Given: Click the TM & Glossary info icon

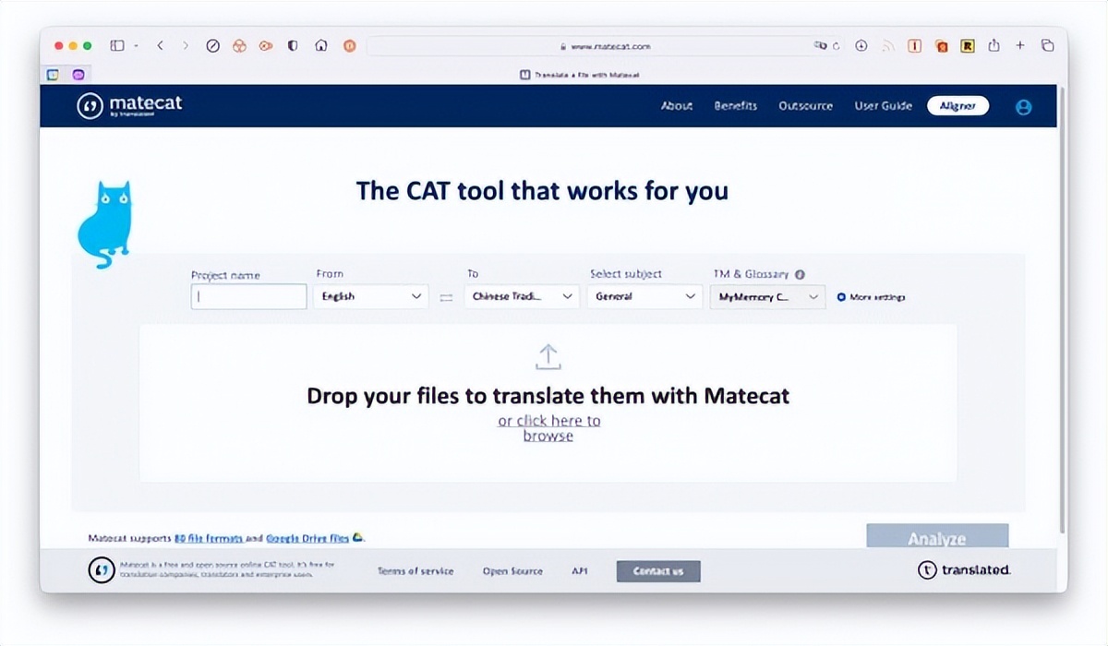Looking at the screenshot, I should pyautogui.click(x=800, y=274).
